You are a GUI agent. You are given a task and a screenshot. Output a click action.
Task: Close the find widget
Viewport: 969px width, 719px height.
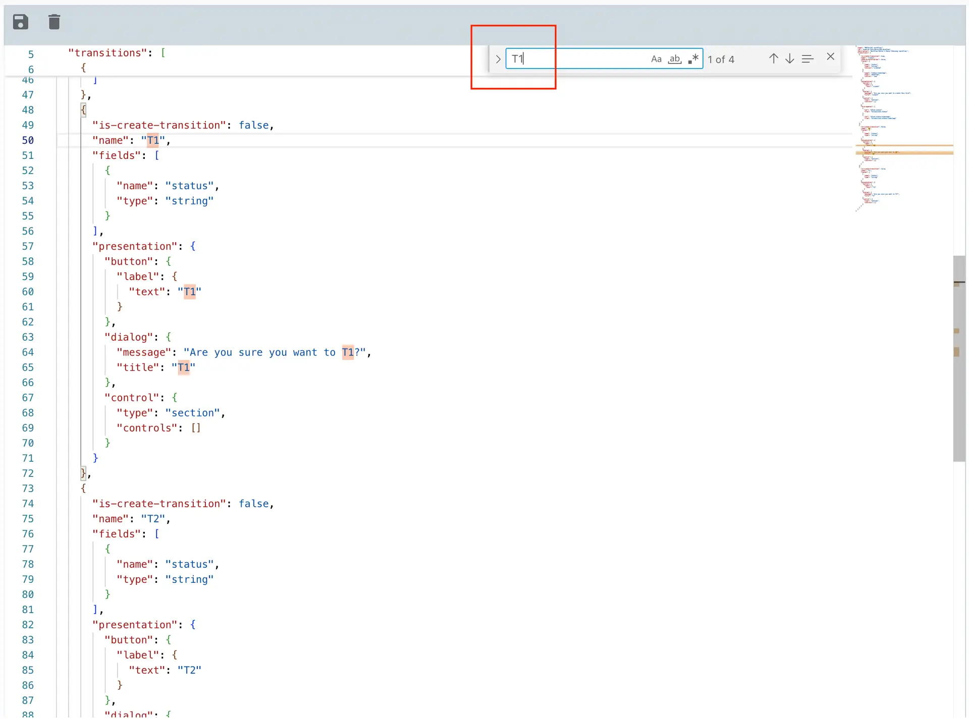click(830, 57)
